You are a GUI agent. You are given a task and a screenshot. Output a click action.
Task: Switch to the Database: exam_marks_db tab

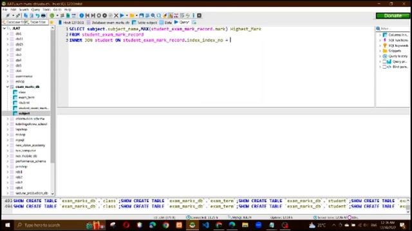click(x=108, y=22)
